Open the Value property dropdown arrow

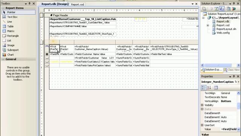(x=238, y=129)
